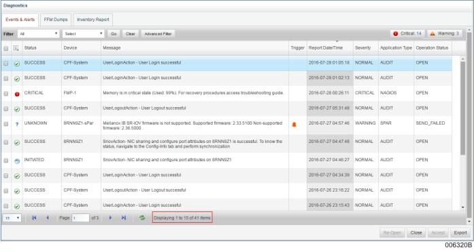Check the 04:47:48 SriovAction success row
The image size is (474, 250).
pyautogui.click(x=5, y=142)
